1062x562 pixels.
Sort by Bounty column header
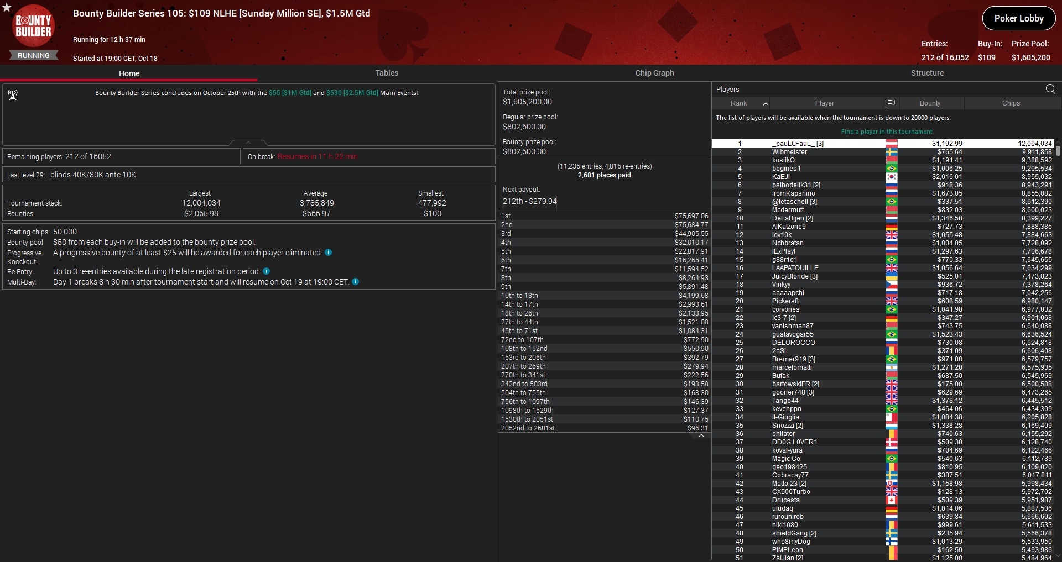coord(930,103)
